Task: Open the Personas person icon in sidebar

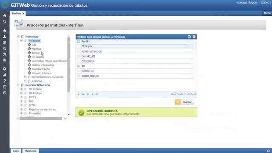Action: 5,37
